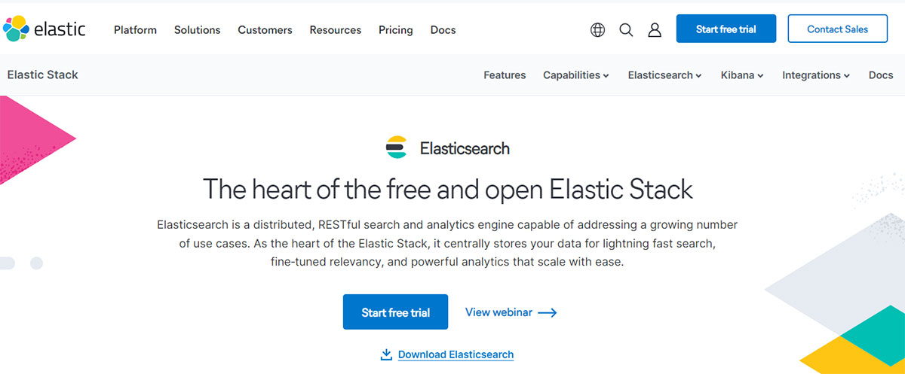The width and height of the screenshot is (905, 374).
Task: Expand the Kibana dropdown menu
Action: (x=742, y=75)
